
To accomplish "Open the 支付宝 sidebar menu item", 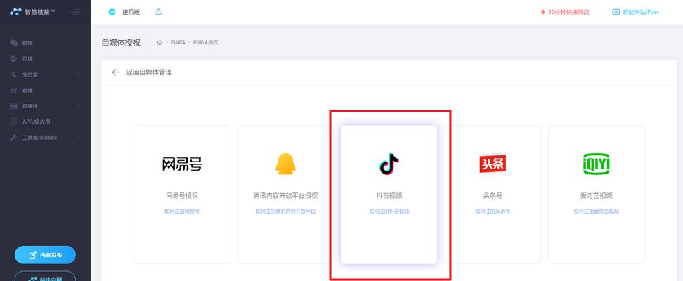I will point(45,74).
